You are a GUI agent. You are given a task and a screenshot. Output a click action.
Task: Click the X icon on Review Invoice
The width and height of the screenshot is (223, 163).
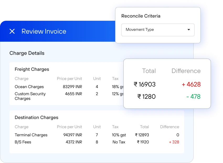(12, 31)
